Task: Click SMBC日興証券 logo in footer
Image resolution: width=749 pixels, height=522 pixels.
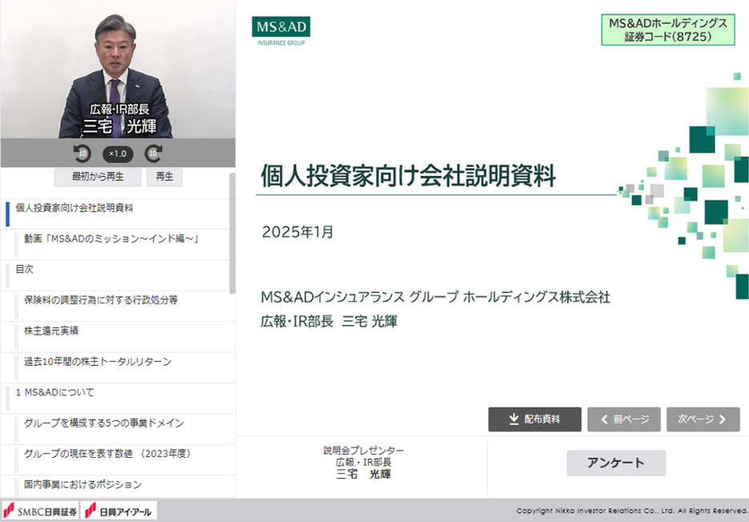Action: click(x=40, y=511)
